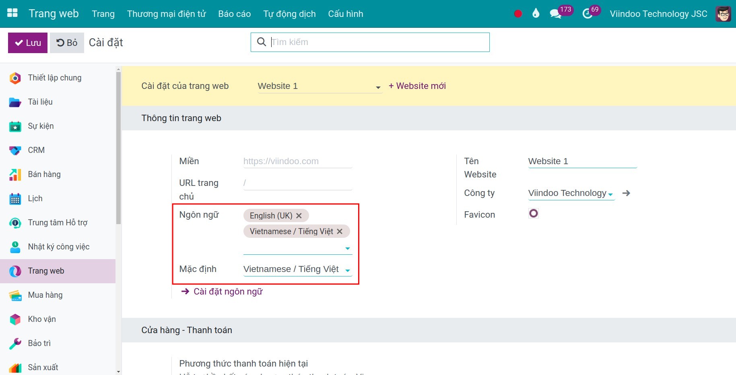Open the Báo cáo menu
Viewport: 736px width, 375px height.
point(235,14)
